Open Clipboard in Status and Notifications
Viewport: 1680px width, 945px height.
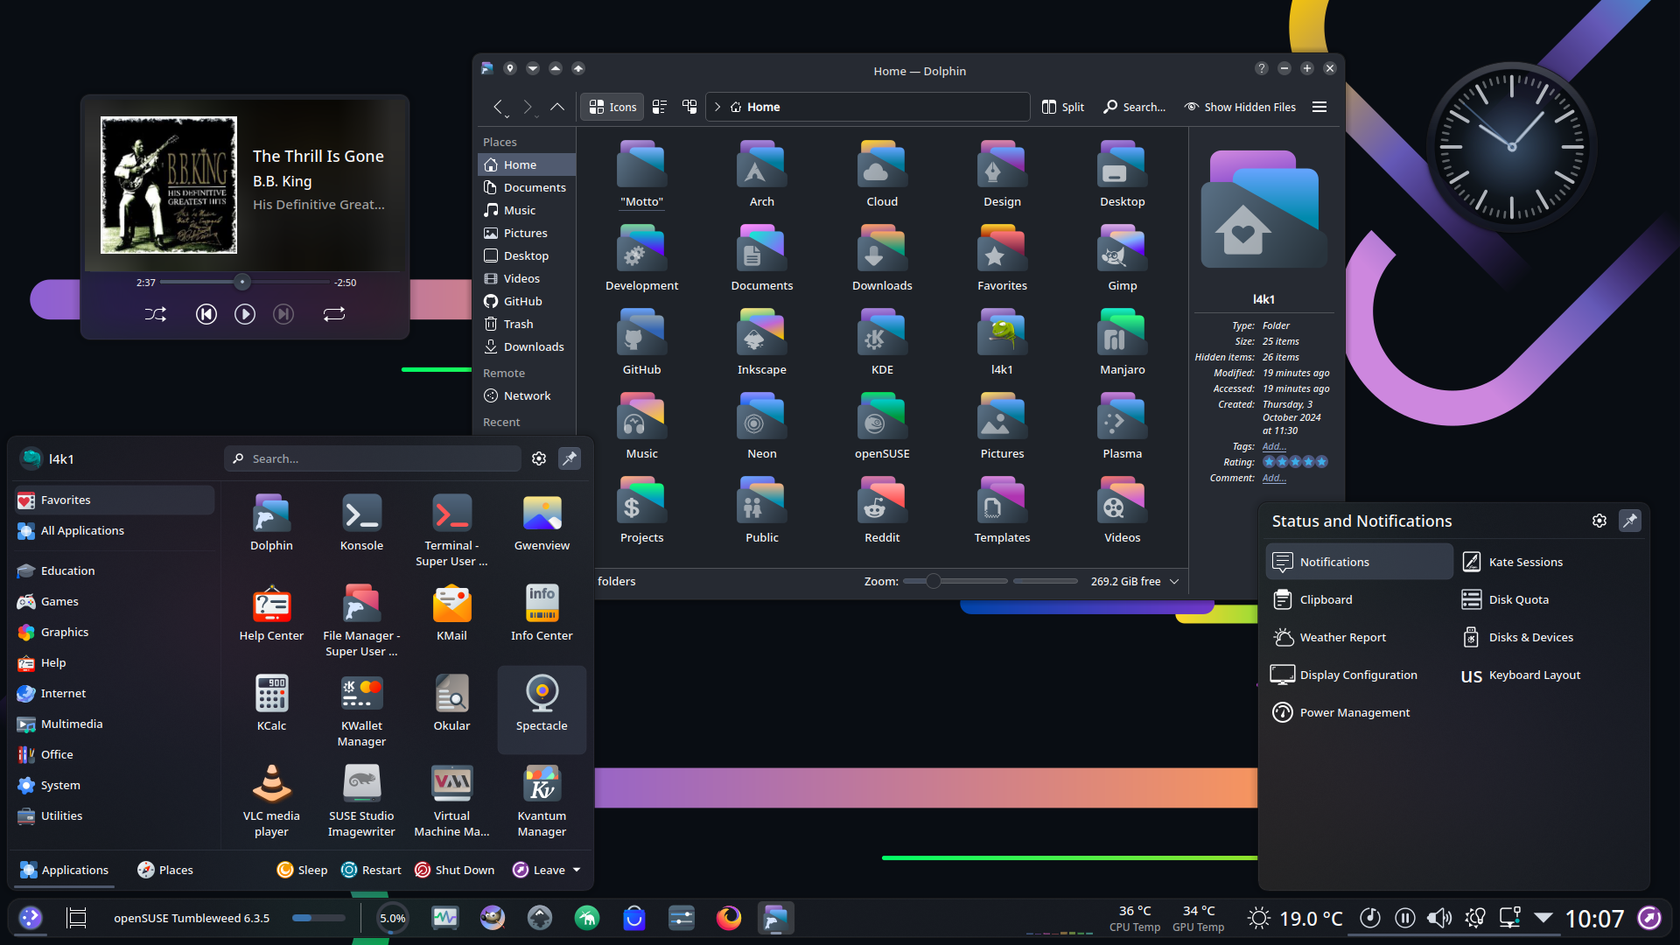pyautogui.click(x=1359, y=599)
